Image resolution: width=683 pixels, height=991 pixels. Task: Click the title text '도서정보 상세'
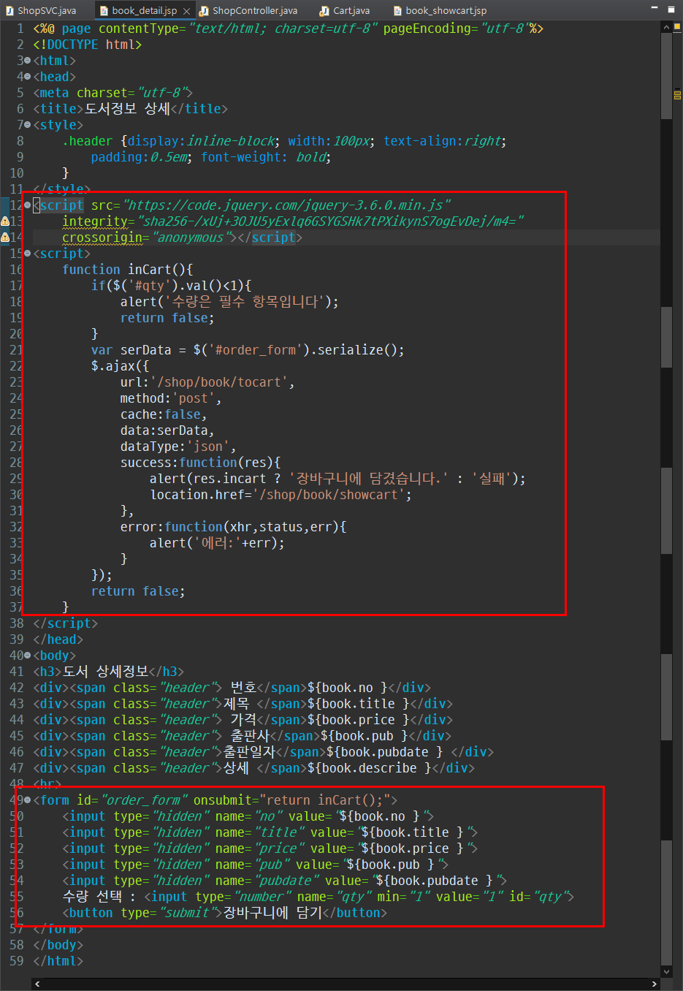(127, 109)
